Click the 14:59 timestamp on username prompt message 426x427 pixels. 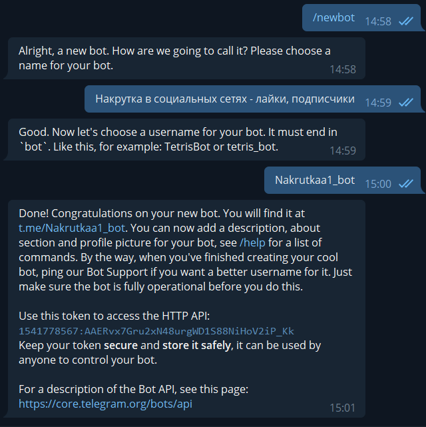point(343,151)
